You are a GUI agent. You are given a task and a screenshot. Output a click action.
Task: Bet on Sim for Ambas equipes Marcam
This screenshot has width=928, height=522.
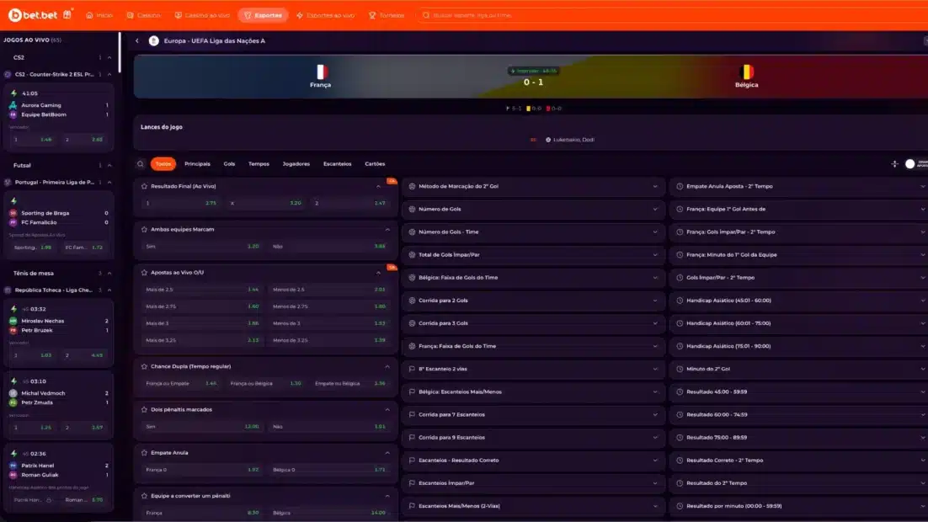tap(202, 246)
